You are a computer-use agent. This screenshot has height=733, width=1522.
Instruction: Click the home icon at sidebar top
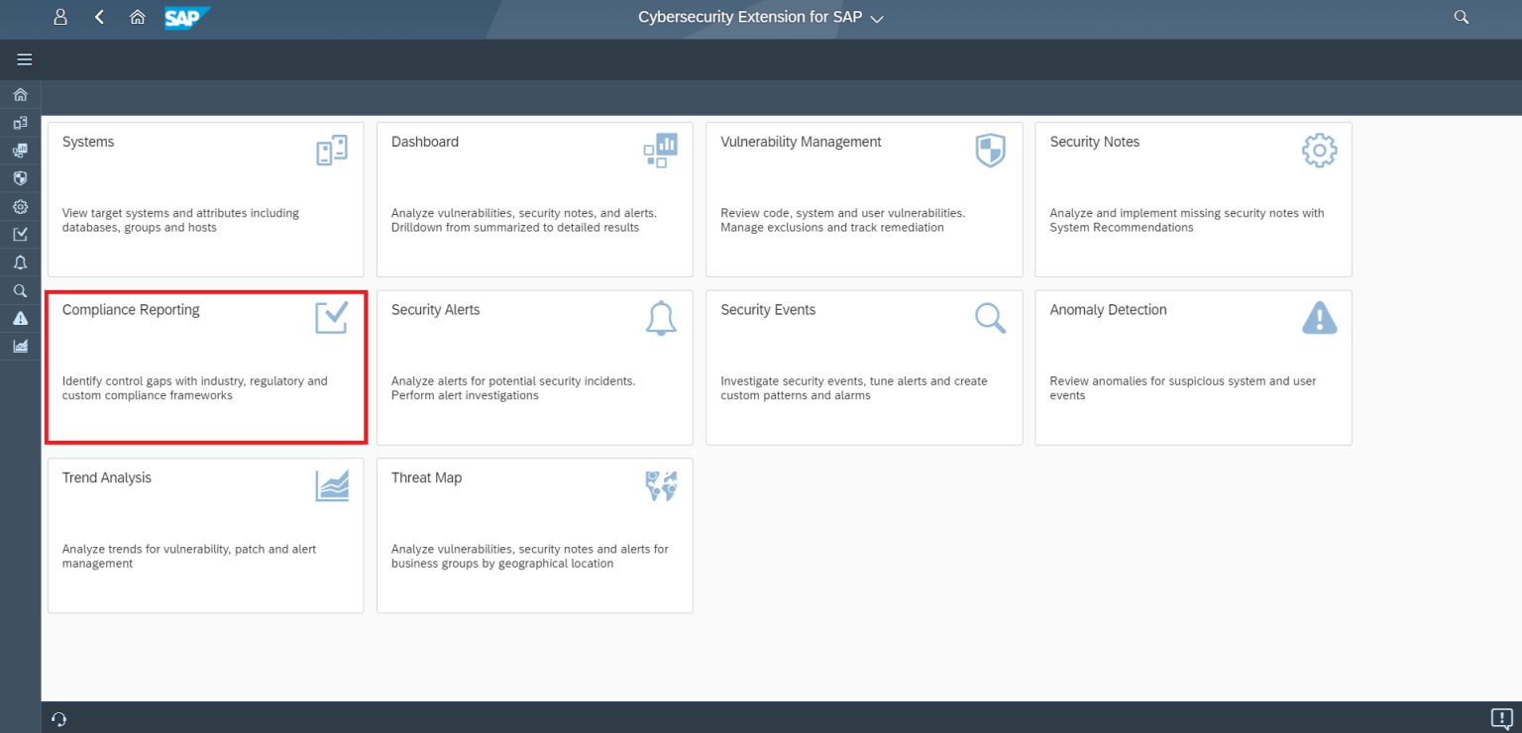(x=20, y=94)
